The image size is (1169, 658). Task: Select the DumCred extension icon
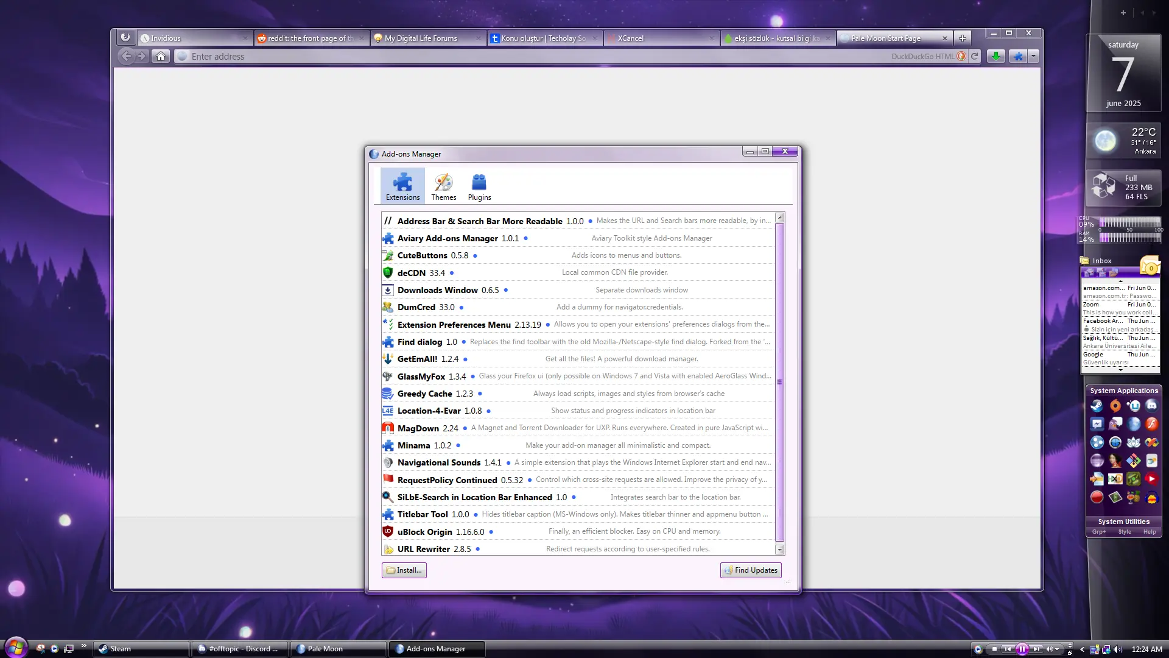click(388, 307)
